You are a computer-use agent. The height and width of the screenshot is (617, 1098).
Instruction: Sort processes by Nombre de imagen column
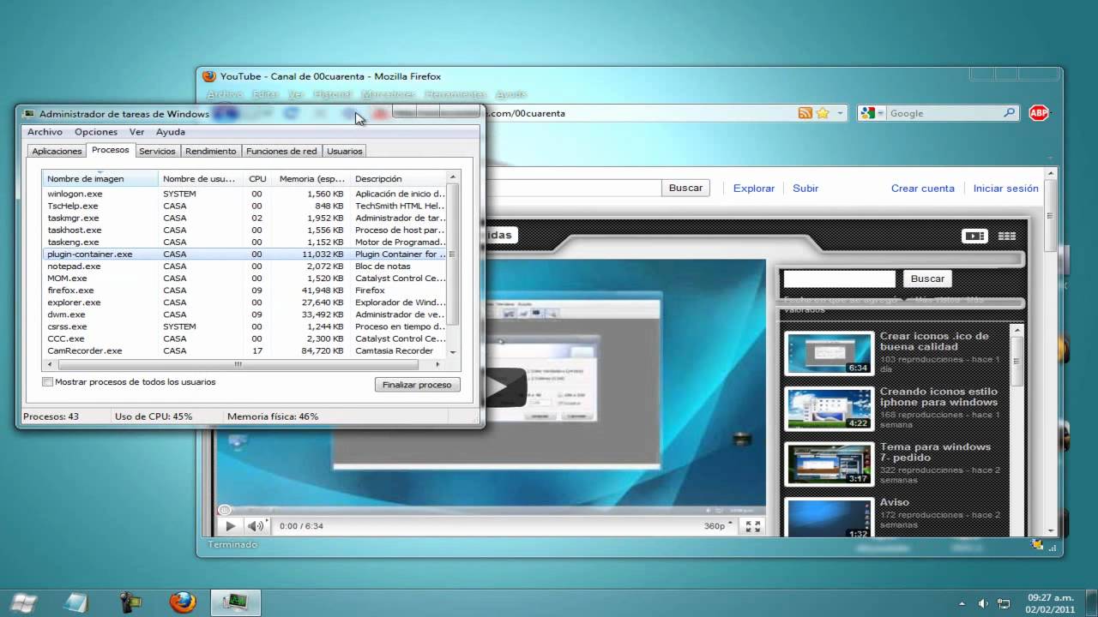(100, 179)
